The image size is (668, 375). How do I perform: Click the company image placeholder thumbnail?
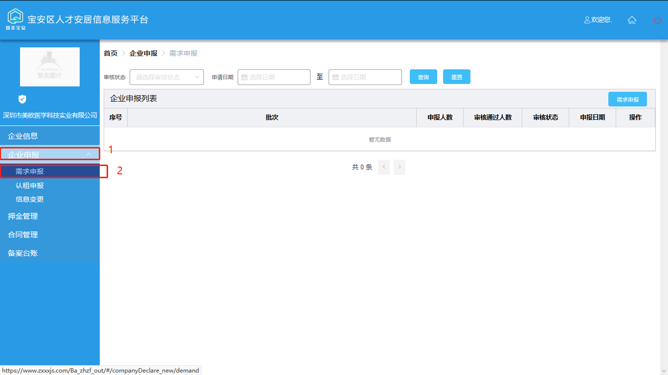click(x=50, y=67)
